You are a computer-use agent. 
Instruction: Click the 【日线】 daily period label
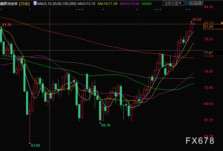tap(24, 3)
